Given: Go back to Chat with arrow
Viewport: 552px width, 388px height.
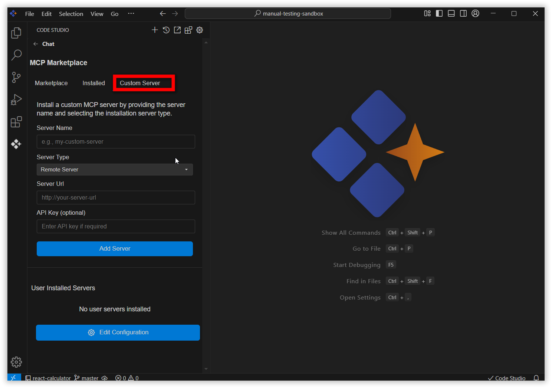Looking at the screenshot, I should click(36, 44).
